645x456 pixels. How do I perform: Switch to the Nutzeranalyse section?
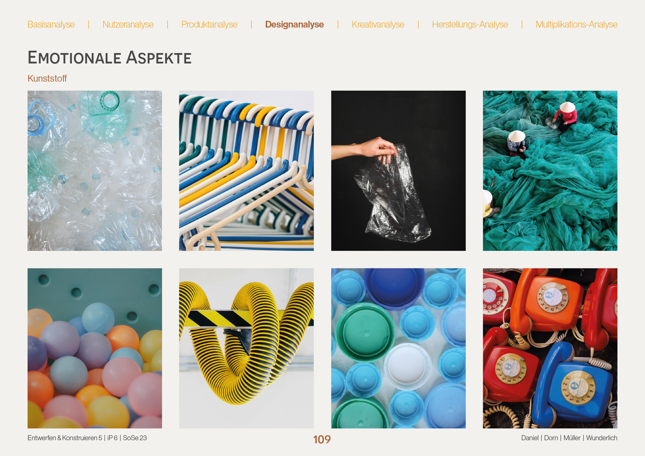128,25
